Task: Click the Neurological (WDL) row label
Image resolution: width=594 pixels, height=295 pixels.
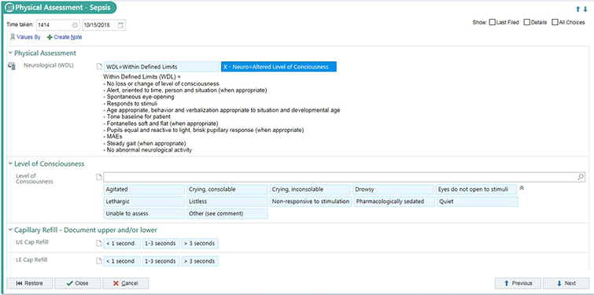Action: 49,65
